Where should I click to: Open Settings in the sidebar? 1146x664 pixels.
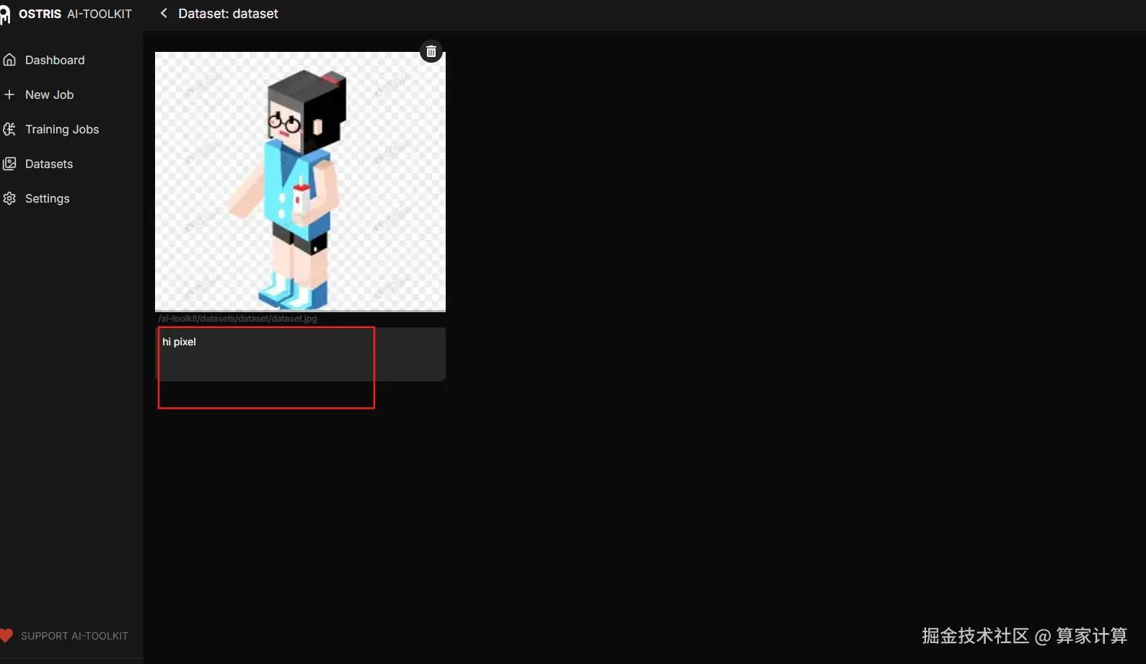(48, 198)
